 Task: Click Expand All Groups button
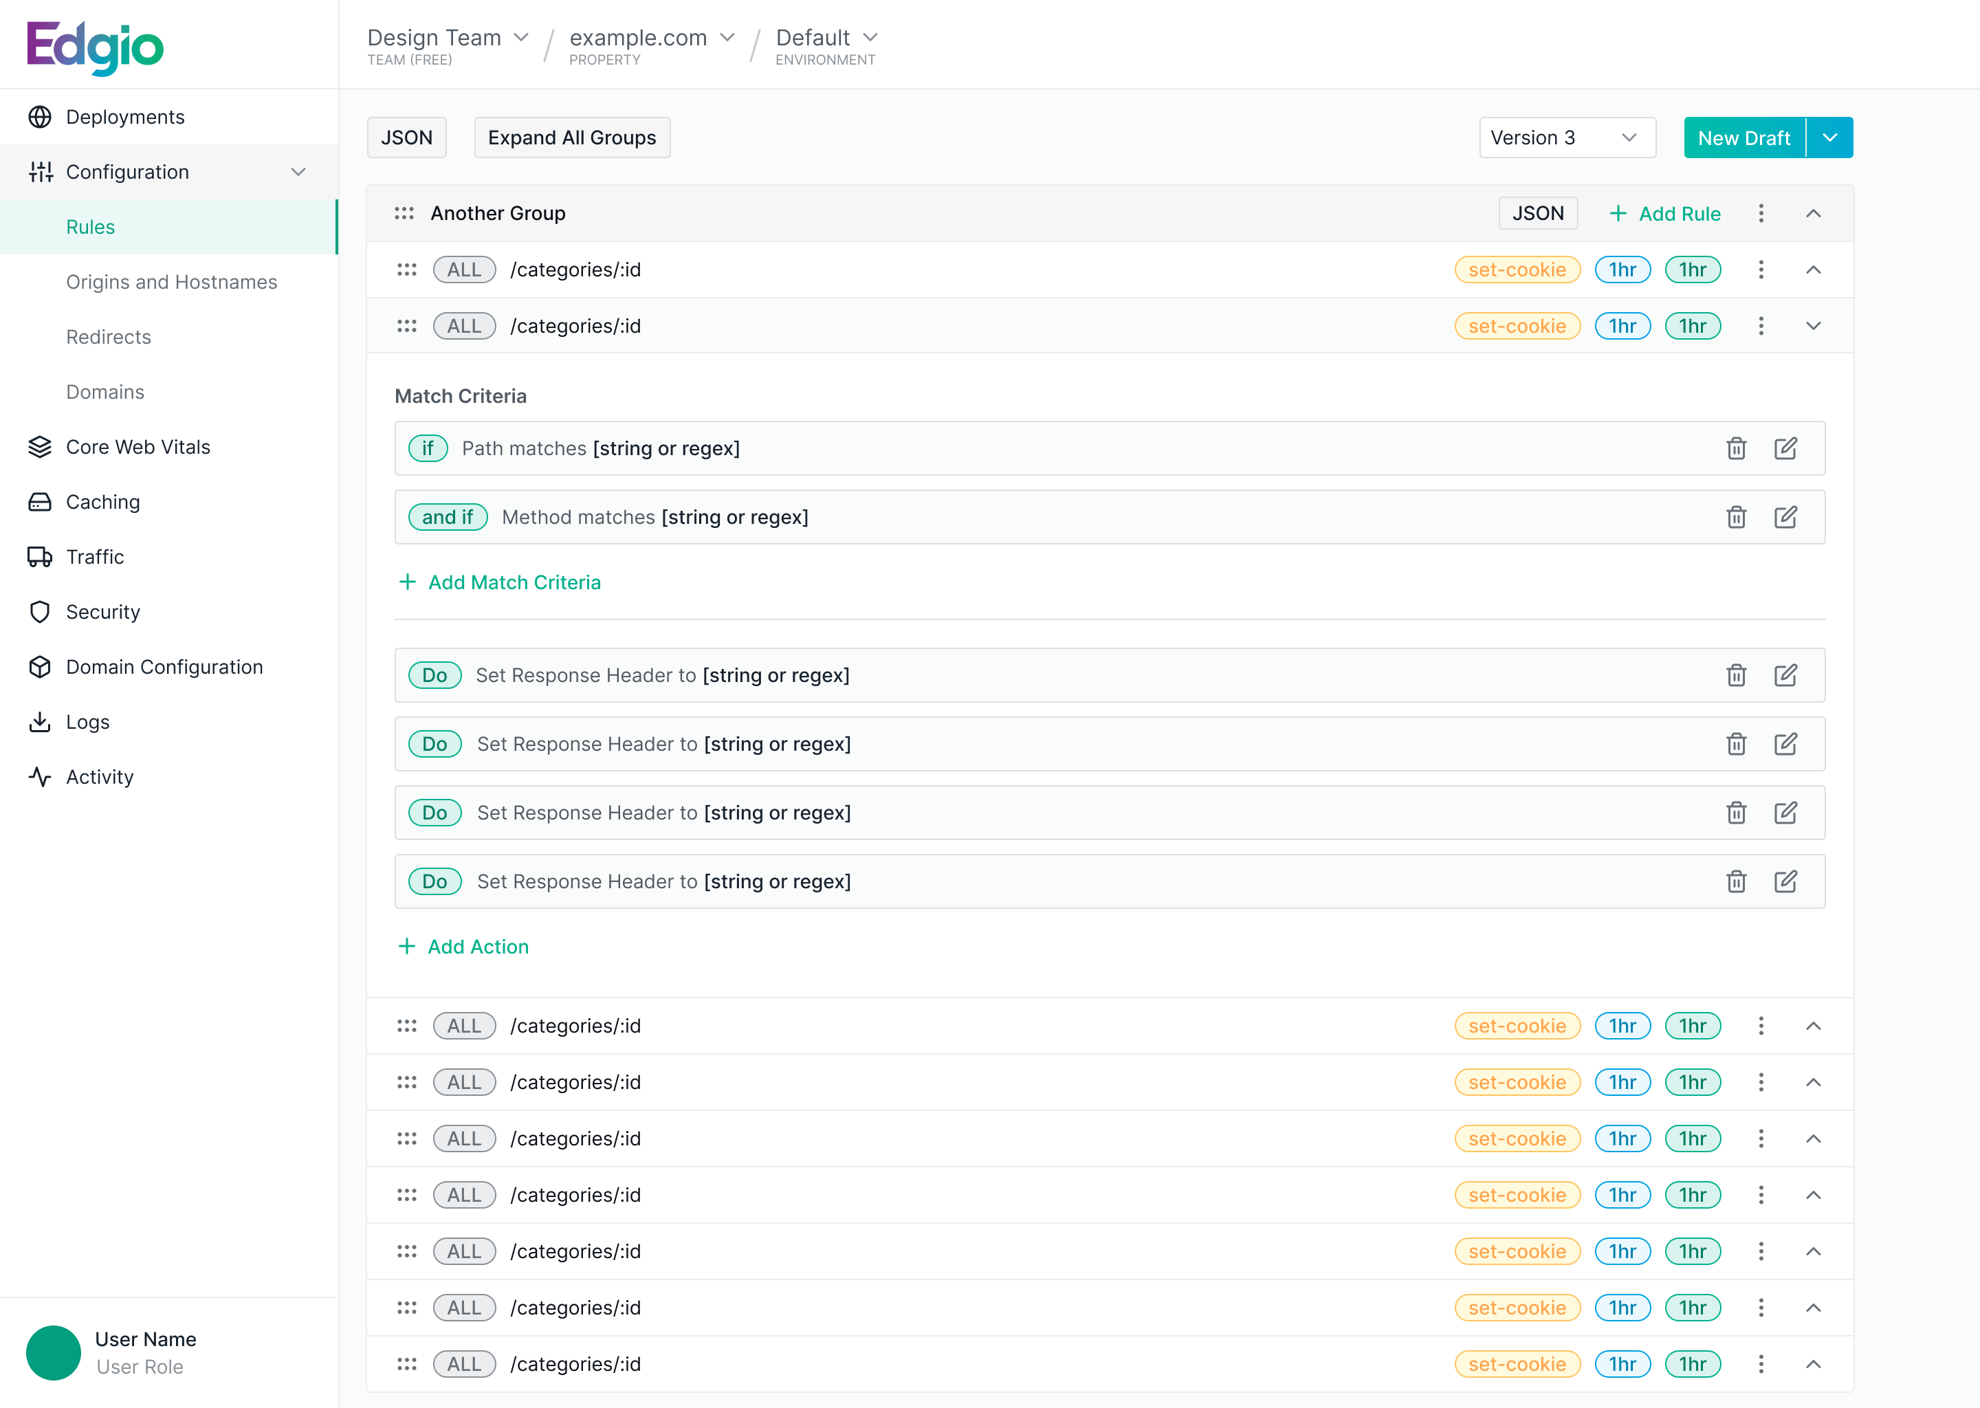tap(571, 138)
